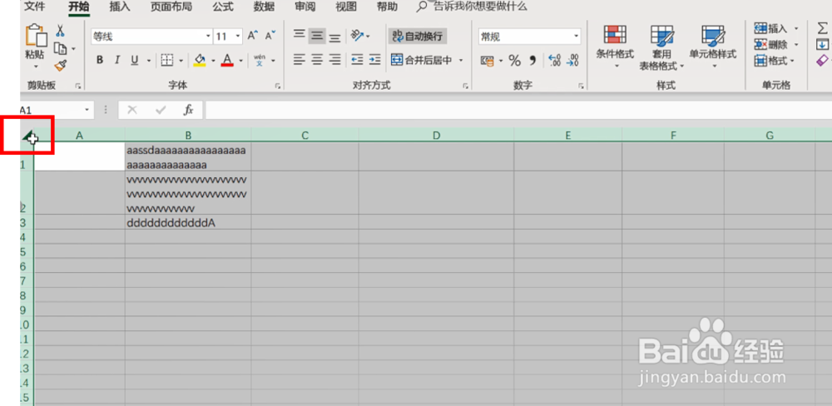Click the Clear eraser icon
Screen dimensions: 832x406
point(823,61)
